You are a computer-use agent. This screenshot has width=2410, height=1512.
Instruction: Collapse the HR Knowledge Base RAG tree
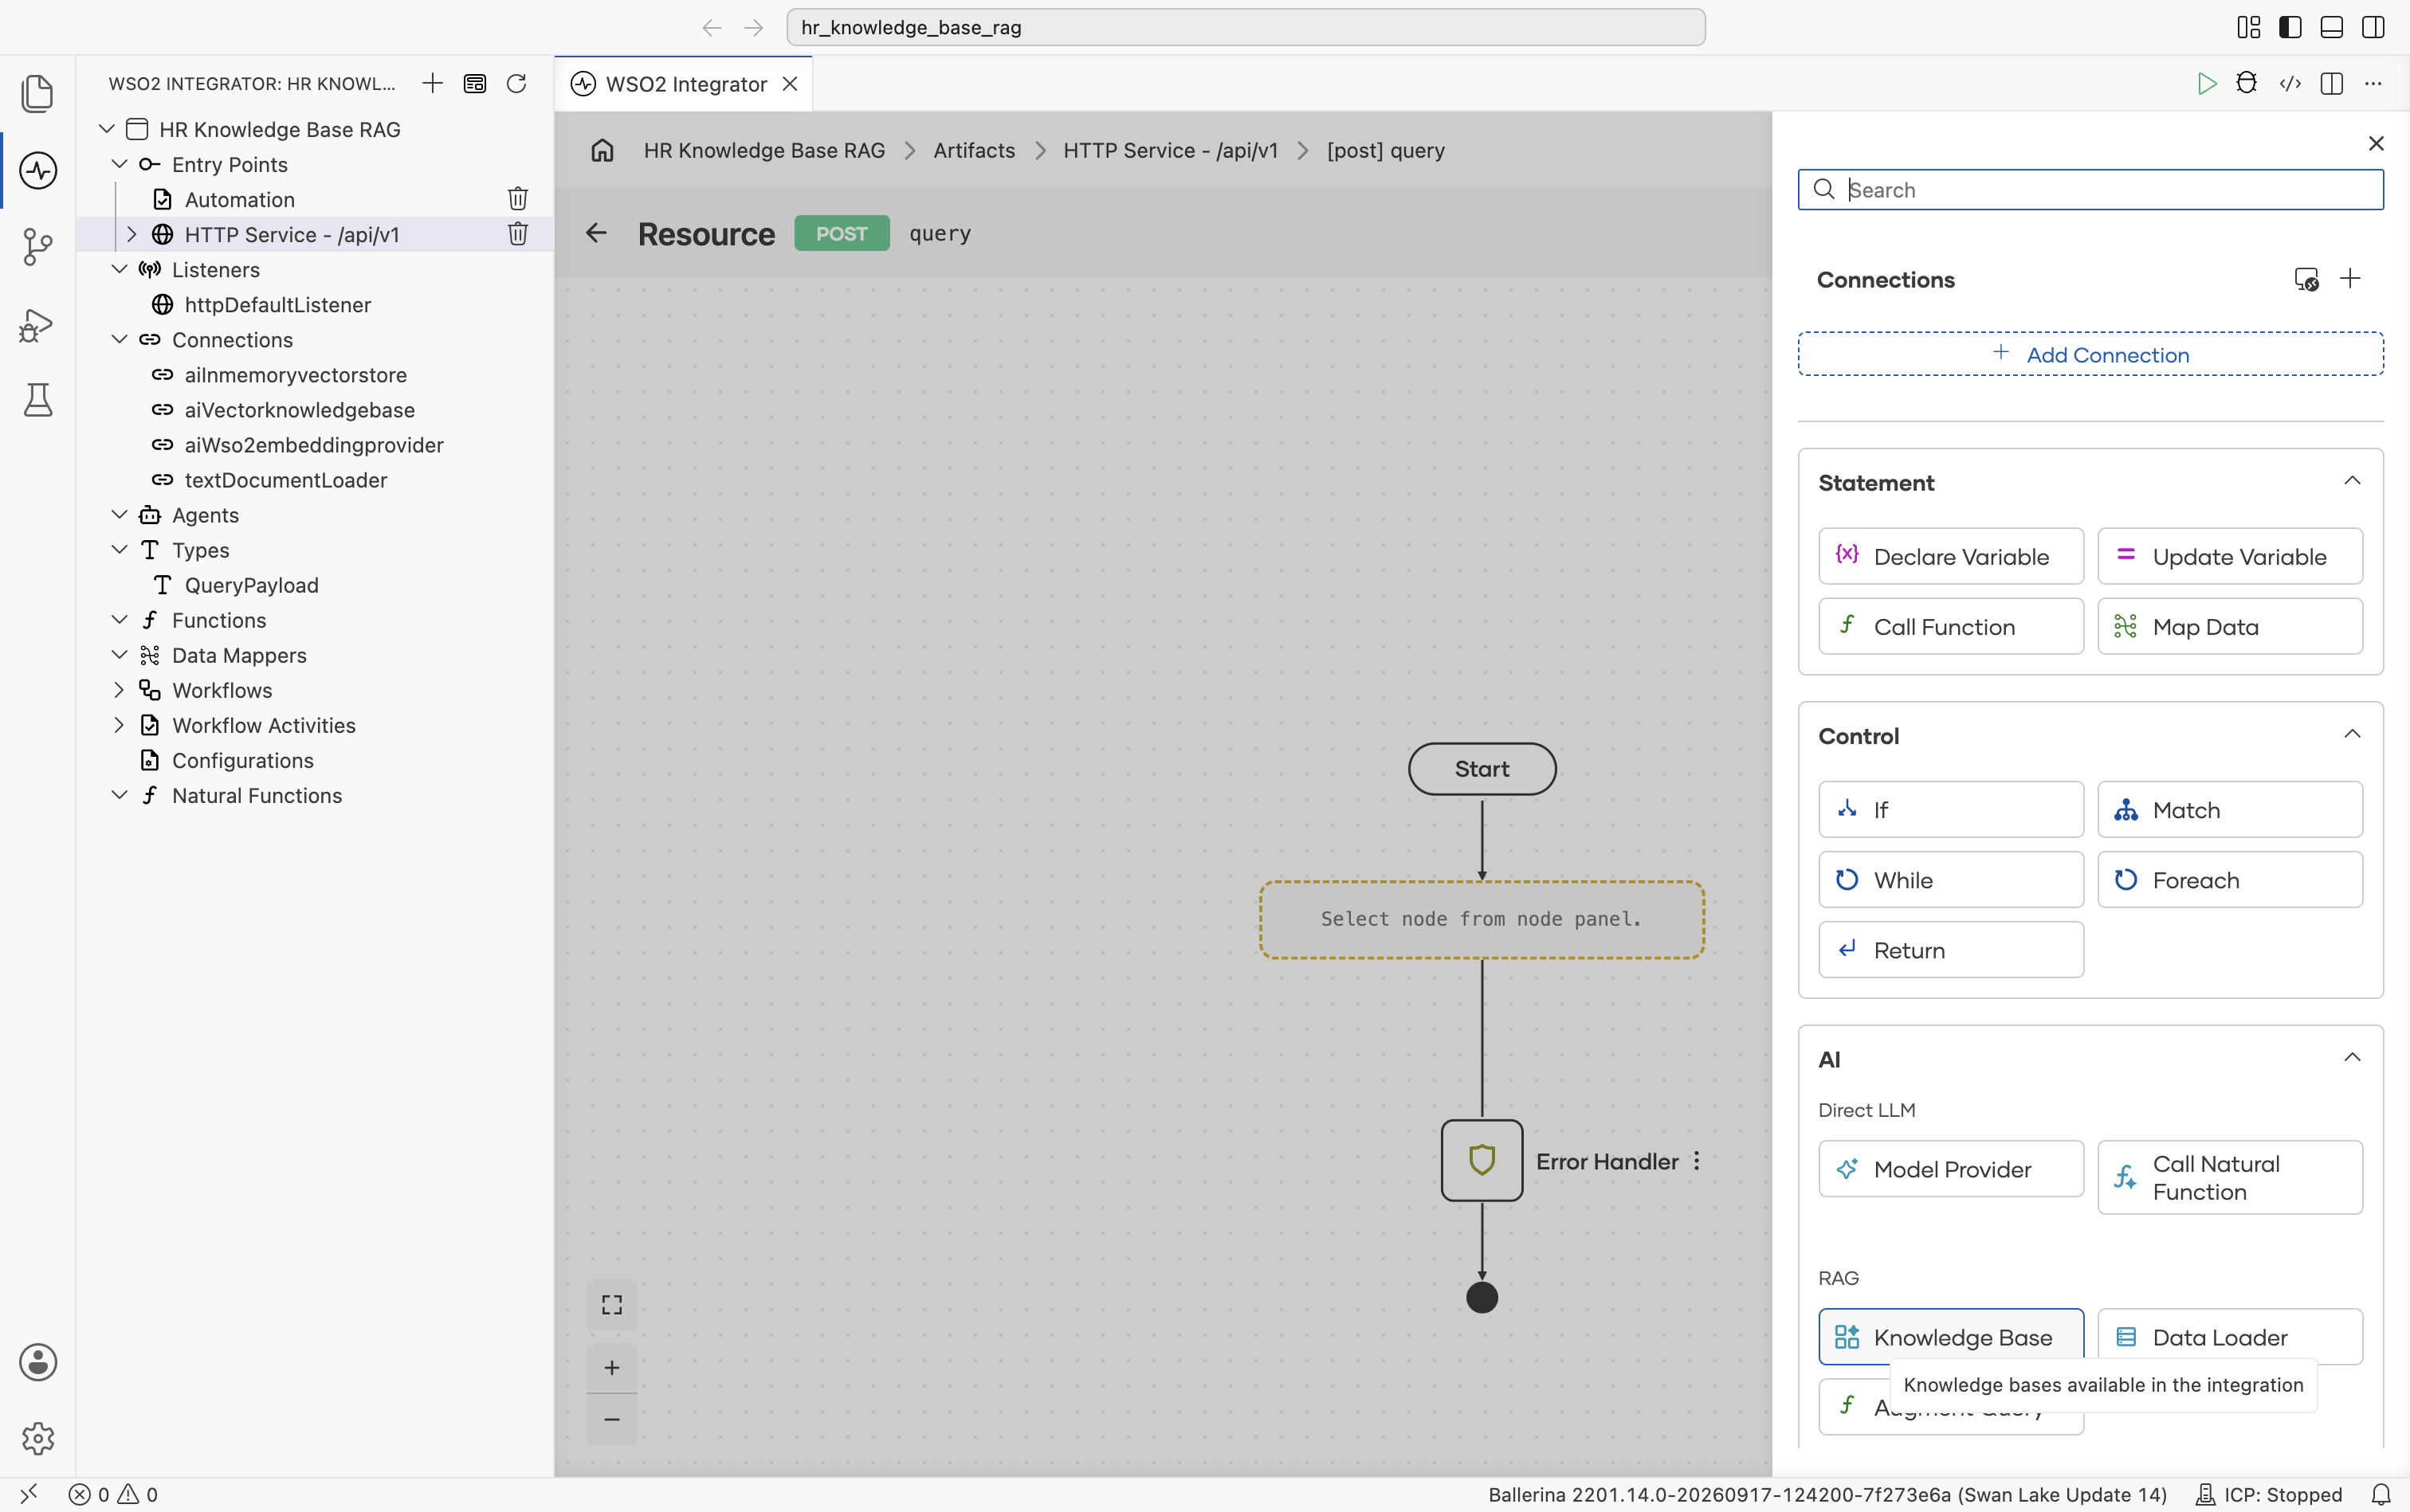(x=106, y=128)
